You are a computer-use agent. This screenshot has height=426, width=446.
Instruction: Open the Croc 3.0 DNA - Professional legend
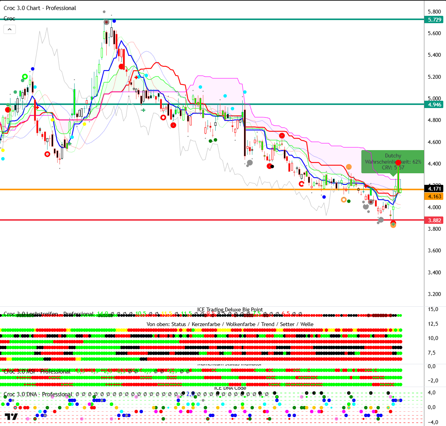point(38,394)
